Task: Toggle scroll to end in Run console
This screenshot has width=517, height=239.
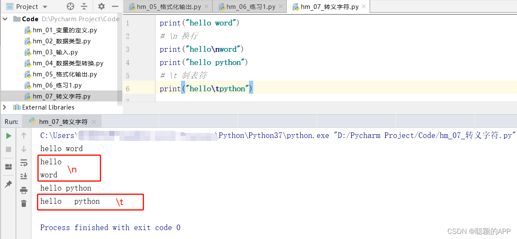Action: tap(24, 176)
